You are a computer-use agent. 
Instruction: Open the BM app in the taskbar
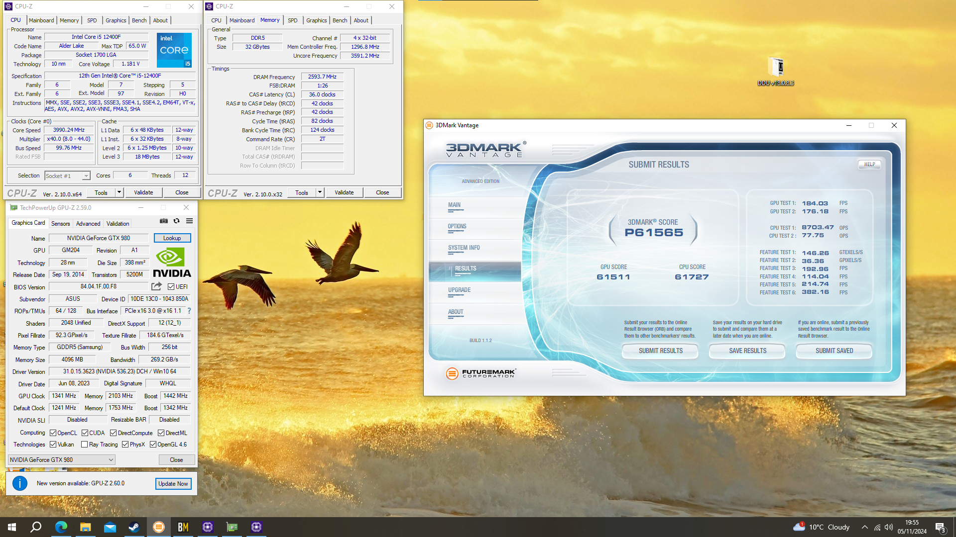(183, 527)
